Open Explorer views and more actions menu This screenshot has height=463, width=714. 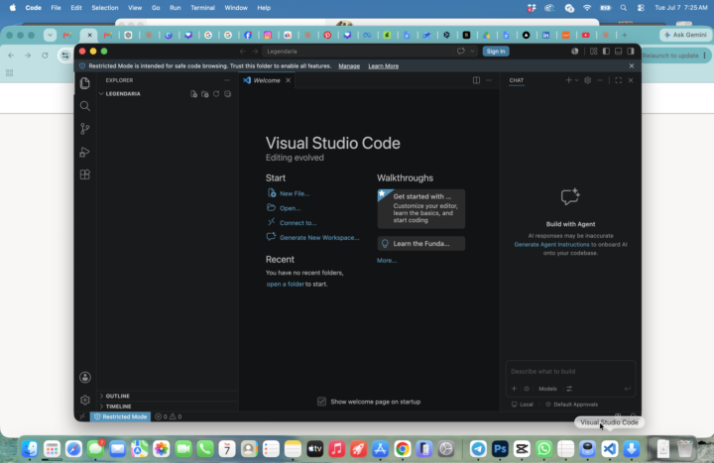click(x=227, y=80)
